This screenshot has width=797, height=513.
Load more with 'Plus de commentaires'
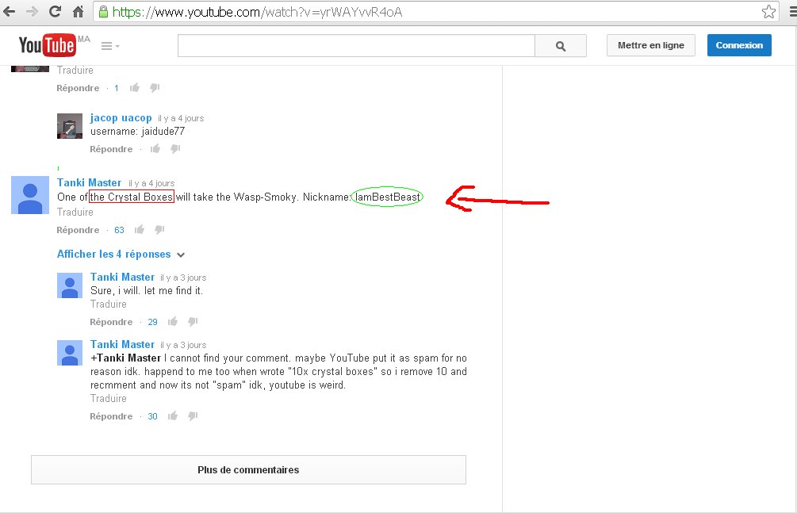coord(248,470)
